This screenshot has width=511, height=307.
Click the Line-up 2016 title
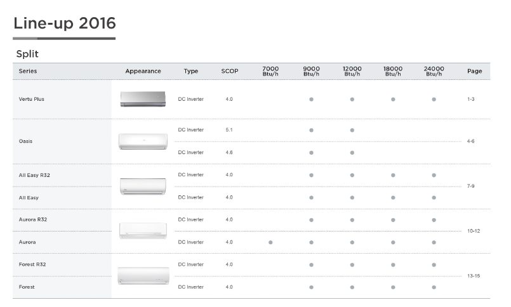point(65,23)
